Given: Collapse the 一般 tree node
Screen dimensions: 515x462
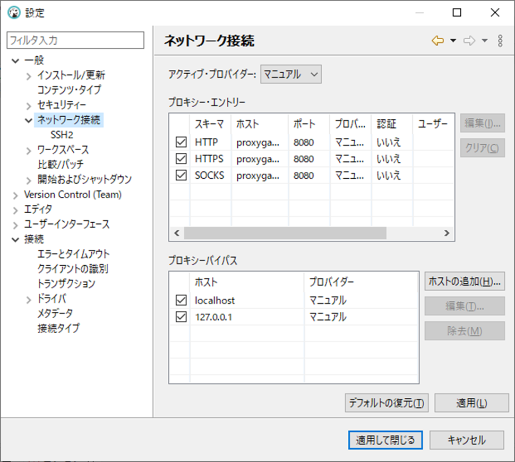Looking at the screenshot, I should point(15,61).
